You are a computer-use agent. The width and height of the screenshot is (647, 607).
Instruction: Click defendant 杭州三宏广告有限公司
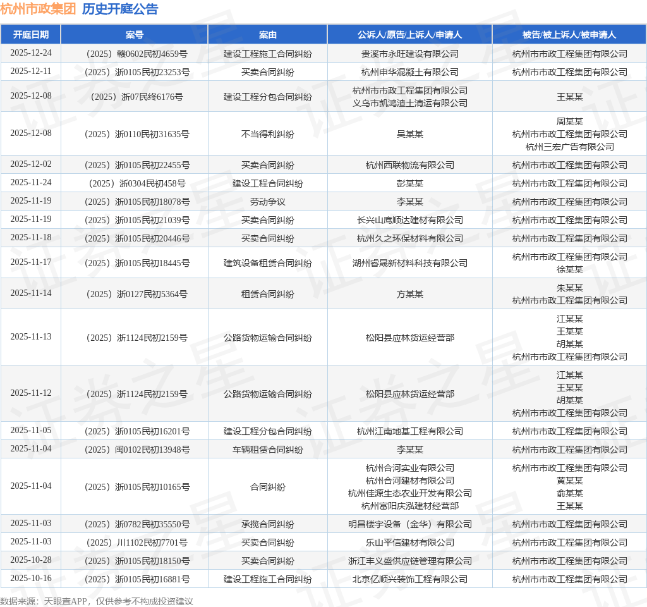(x=569, y=147)
